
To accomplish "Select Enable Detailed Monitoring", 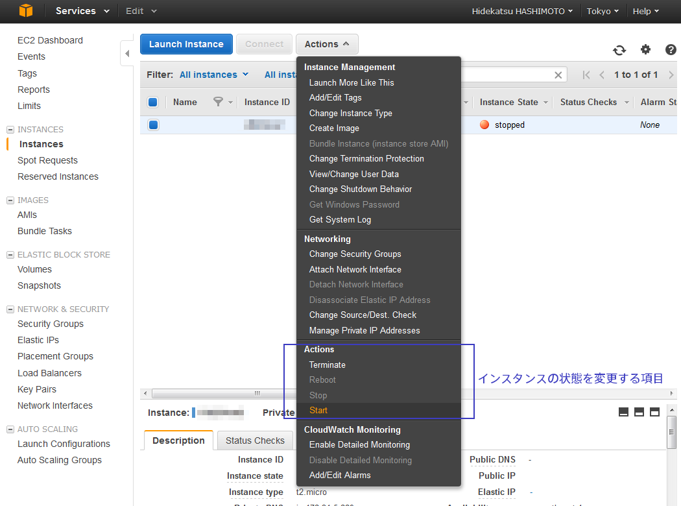I will click(x=359, y=445).
